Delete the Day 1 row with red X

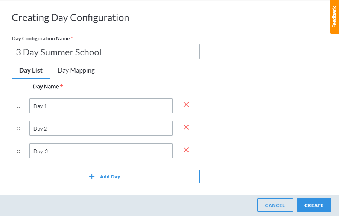pos(186,105)
